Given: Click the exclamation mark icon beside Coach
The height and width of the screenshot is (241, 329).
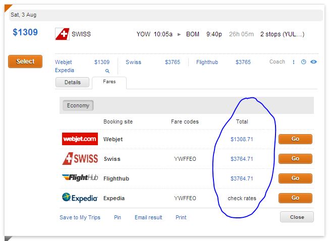Looking at the screenshot, I should 294,62.
